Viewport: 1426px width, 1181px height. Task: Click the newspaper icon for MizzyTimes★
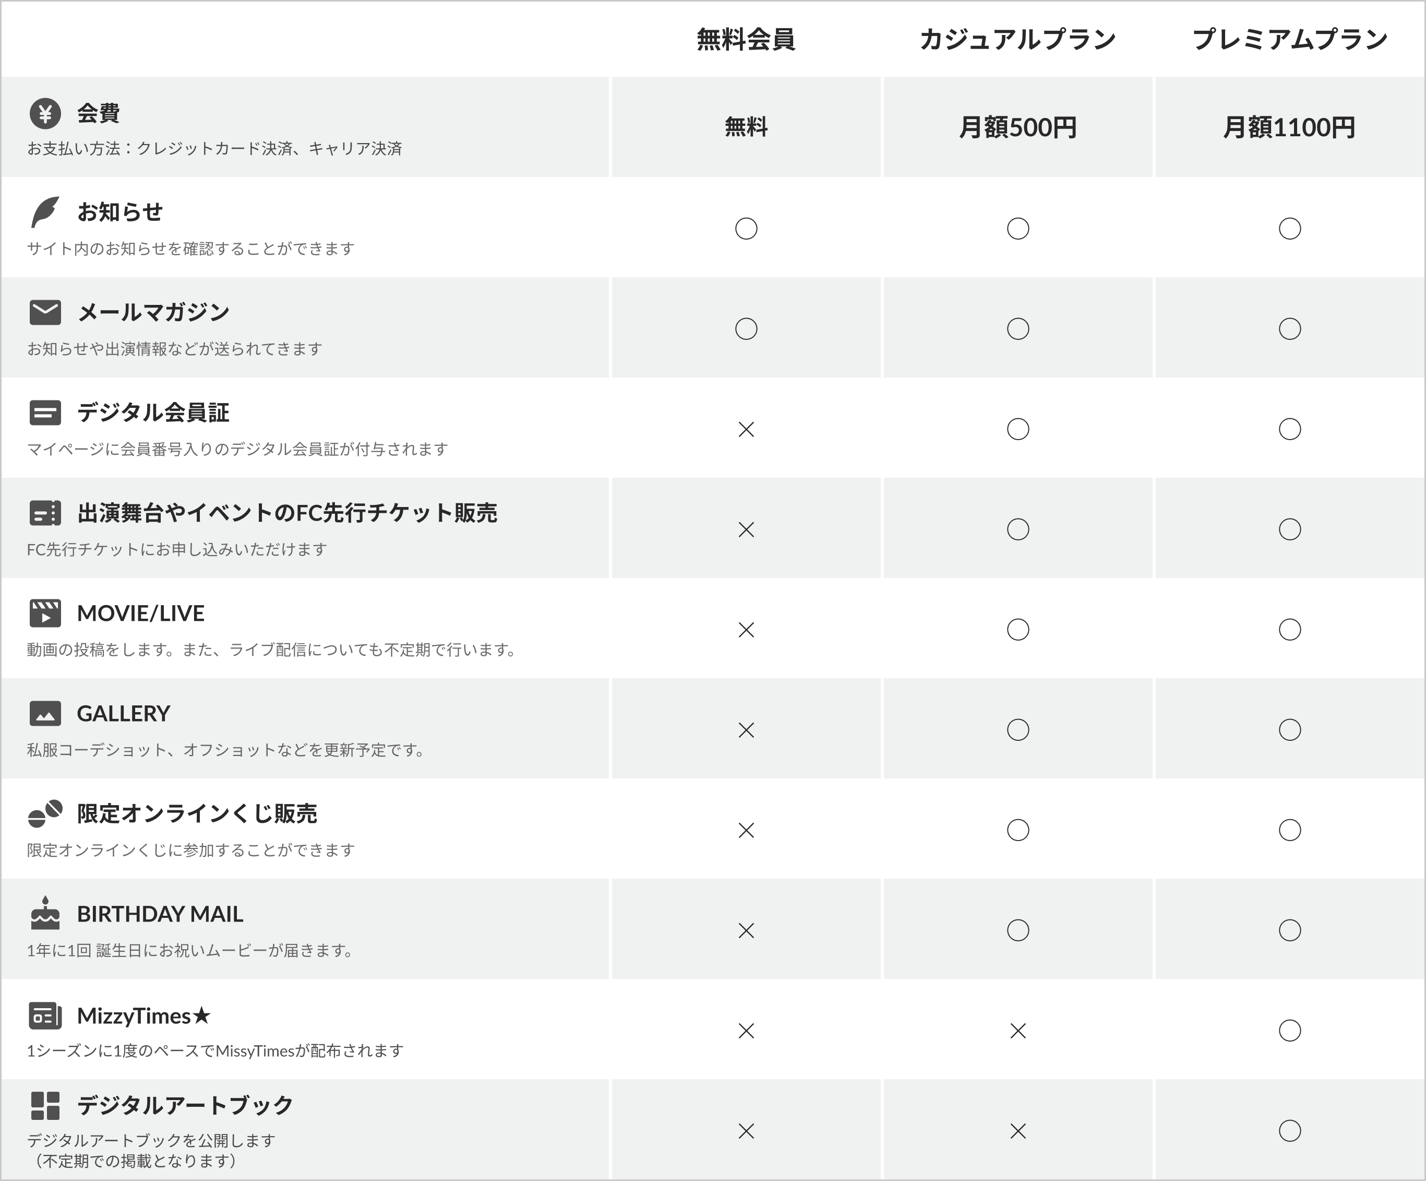pyautogui.click(x=45, y=1016)
